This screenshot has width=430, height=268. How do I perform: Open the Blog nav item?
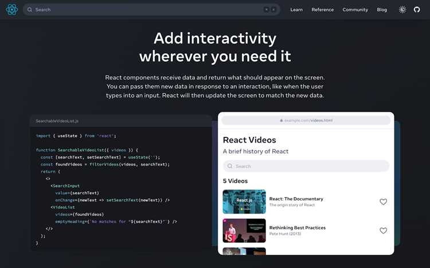point(382,10)
